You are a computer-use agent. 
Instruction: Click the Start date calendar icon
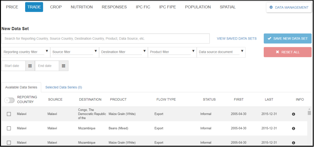[x=30, y=66]
